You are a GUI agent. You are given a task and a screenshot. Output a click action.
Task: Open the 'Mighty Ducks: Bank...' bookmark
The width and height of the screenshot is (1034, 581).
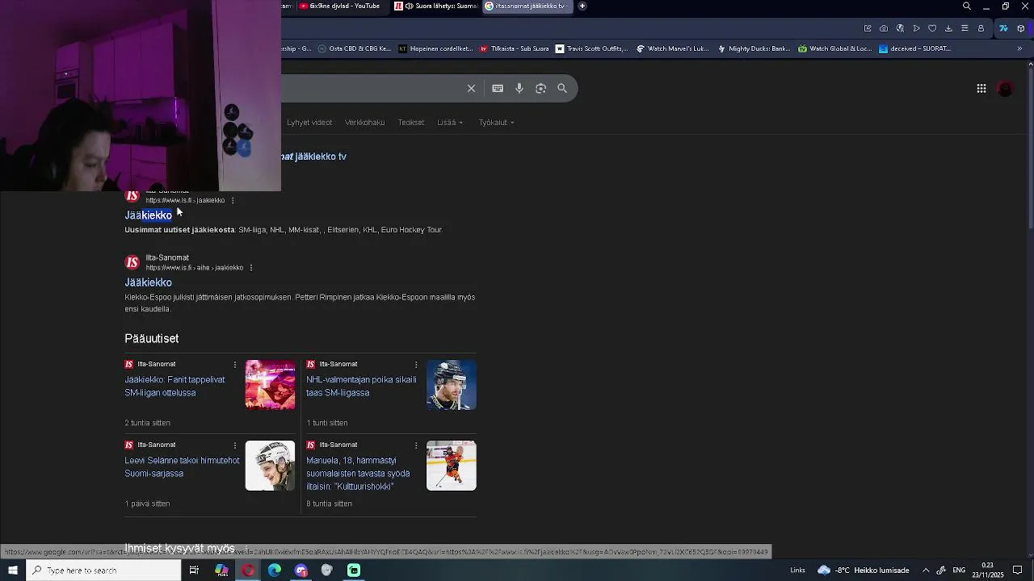[x=754, y=48]
